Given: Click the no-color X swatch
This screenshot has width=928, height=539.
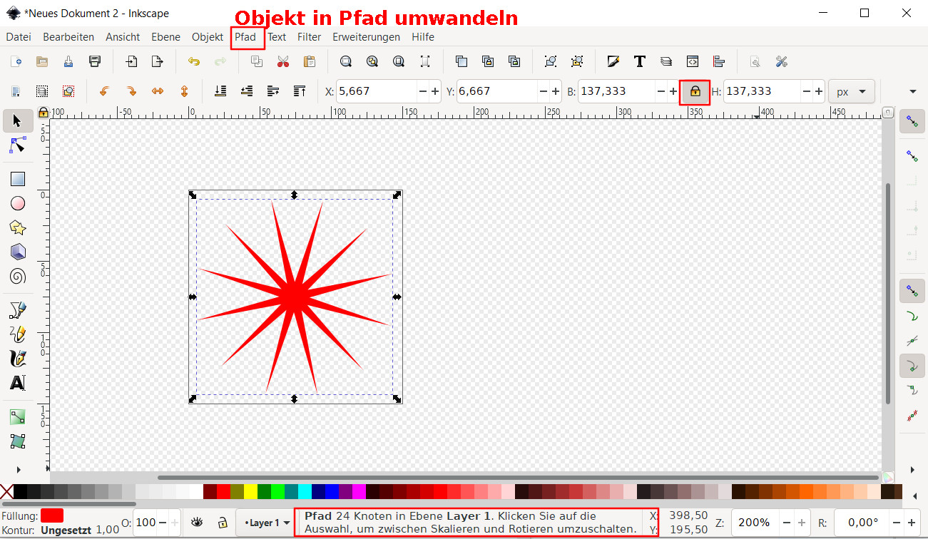Looking at the screenshot, I should [6, 491].
